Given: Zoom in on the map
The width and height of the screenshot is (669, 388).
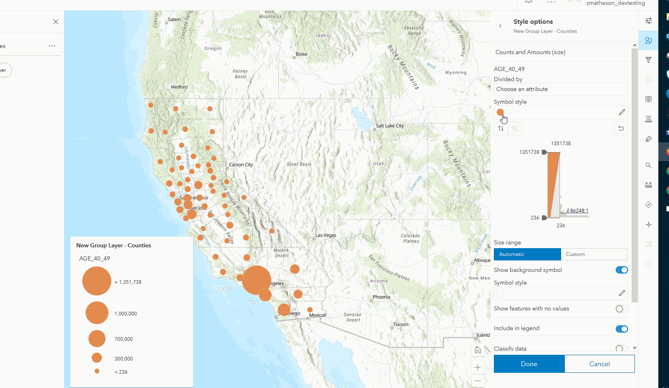Looking at the screenshot, I should [x=478, y=367].
